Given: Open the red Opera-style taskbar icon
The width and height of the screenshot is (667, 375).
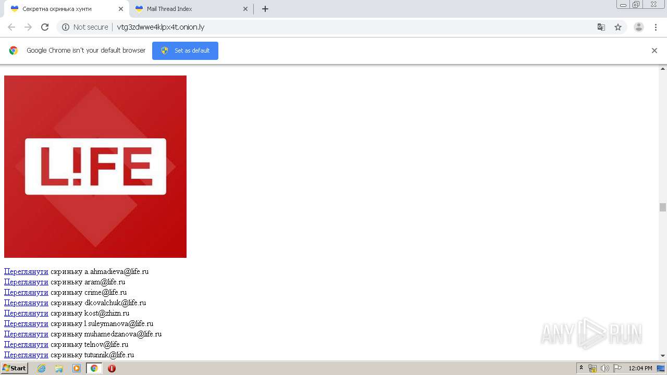Looking at the screenshot, I should (x=112, y=368).
